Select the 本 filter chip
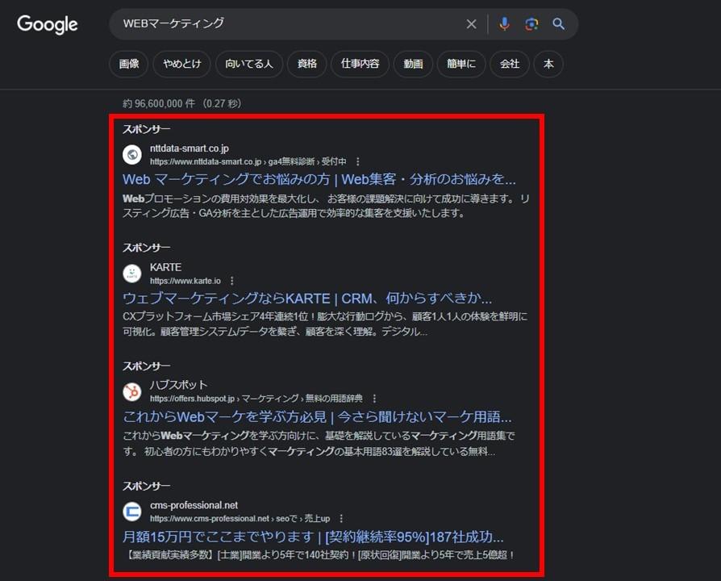721x581 pixels. pos(548,64)
